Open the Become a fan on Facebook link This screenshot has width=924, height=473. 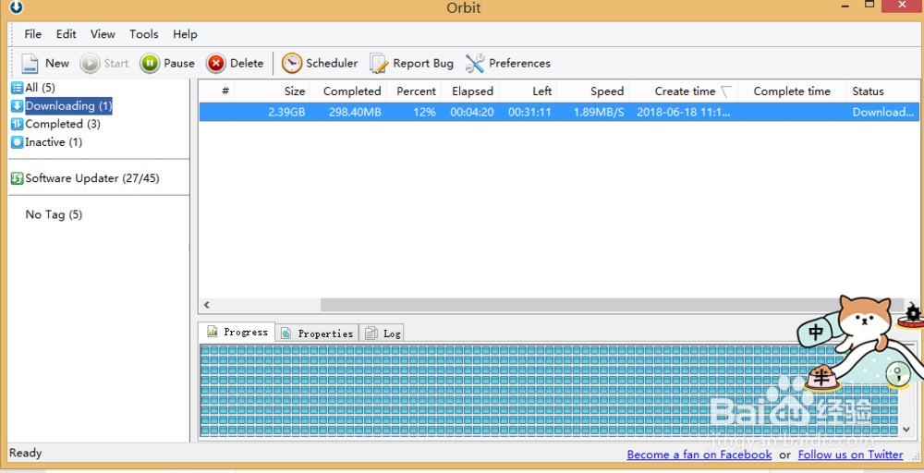click(x=699, y=455)
